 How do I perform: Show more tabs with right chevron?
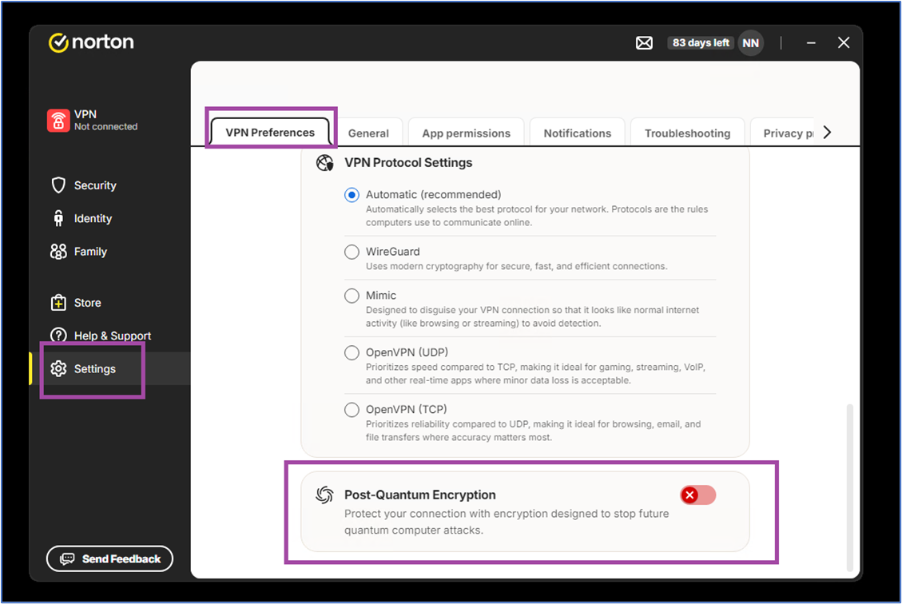pos(827,133)
